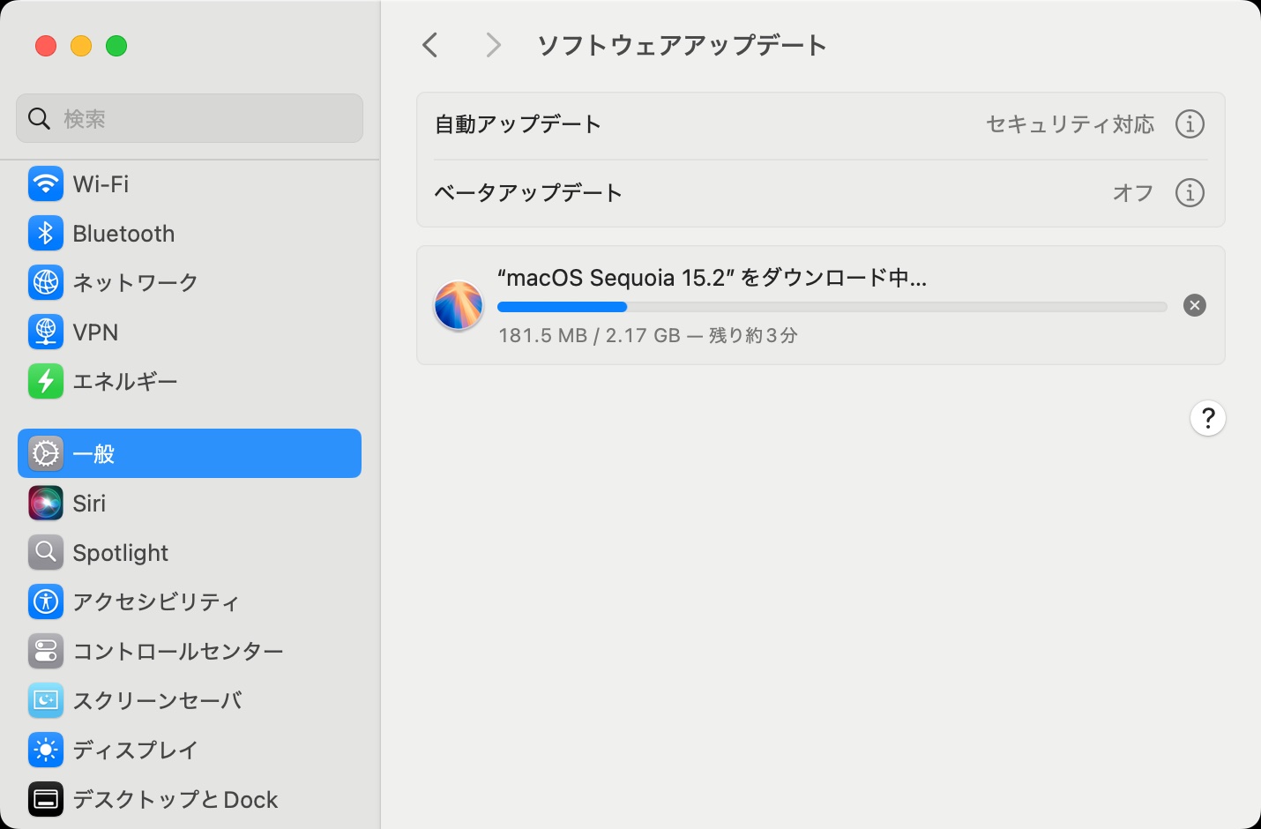Click the 181.5 MB / 2.17 GB status
This screenshot has width=1261, height=829.
[x=648, y=335]
